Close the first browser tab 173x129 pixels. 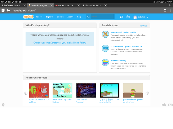(x=24, y=5)
